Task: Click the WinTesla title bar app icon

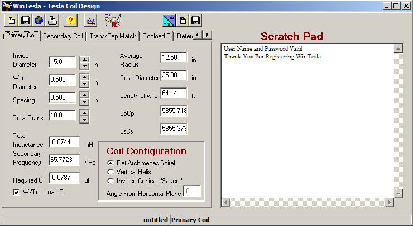Action: pyautogui.click(x=7, y=6)
